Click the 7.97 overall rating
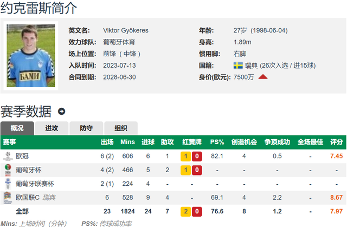This screenshot has width=347, height=228. (x=337, y=211)
